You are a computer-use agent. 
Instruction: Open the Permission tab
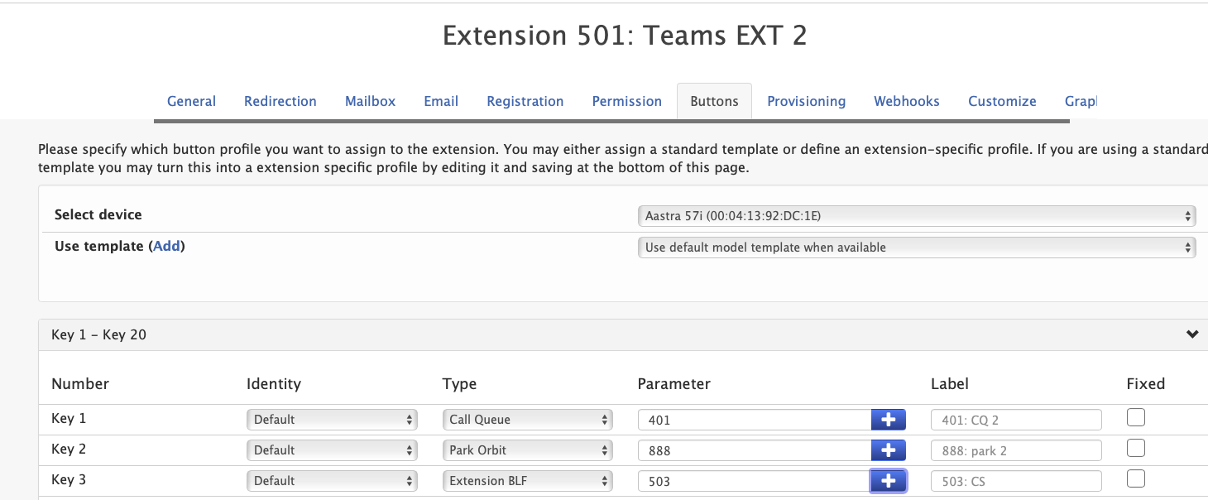coord(626,101)
